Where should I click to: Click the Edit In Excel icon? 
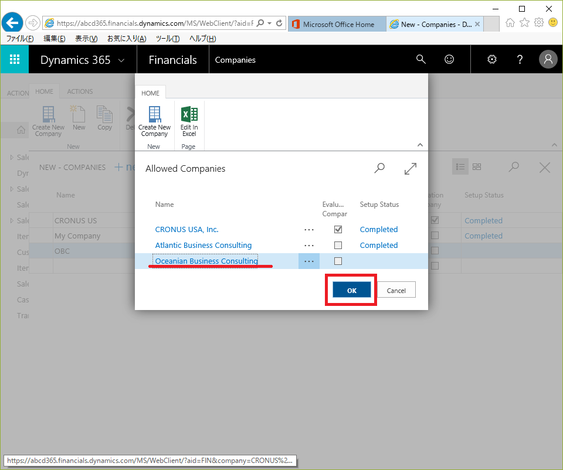click(189, 120)
